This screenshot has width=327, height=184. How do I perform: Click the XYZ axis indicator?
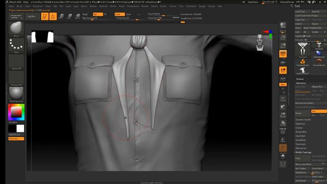tap(268, 34)
